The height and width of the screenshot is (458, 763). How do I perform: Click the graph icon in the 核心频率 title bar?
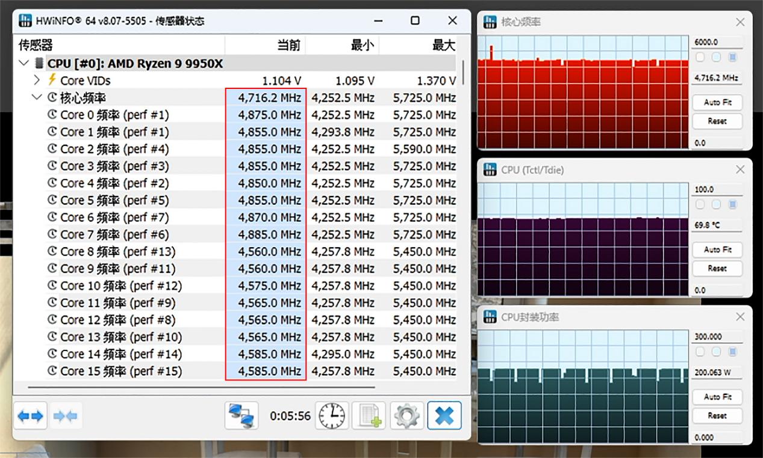[x=490, y=22]
